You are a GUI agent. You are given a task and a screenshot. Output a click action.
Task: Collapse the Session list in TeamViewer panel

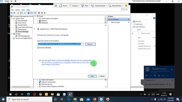pyautogui.click(x=145, y=80)
